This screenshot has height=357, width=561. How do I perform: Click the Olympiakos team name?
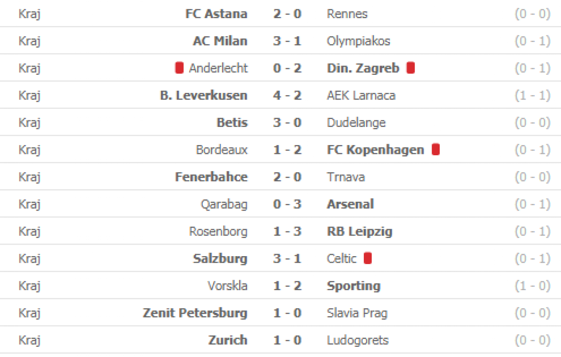[359, 41]
